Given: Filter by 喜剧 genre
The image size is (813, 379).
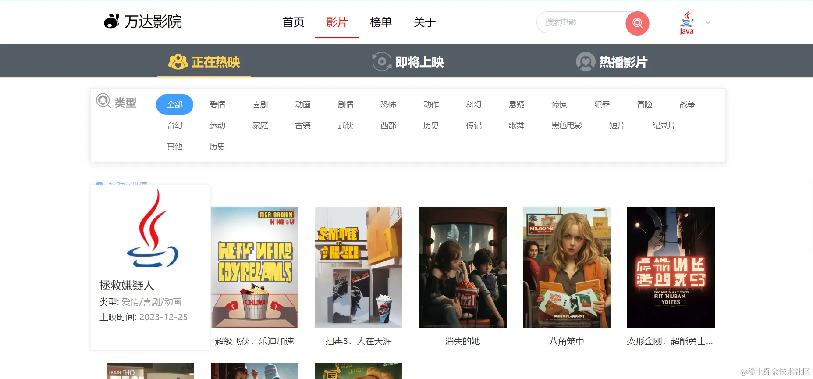Looking at the screenshot, I should (x=260, y=104).
